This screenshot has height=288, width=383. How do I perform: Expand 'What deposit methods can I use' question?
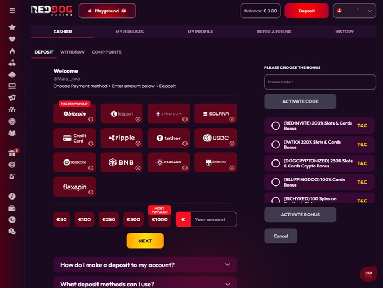(x=145, y=284)
